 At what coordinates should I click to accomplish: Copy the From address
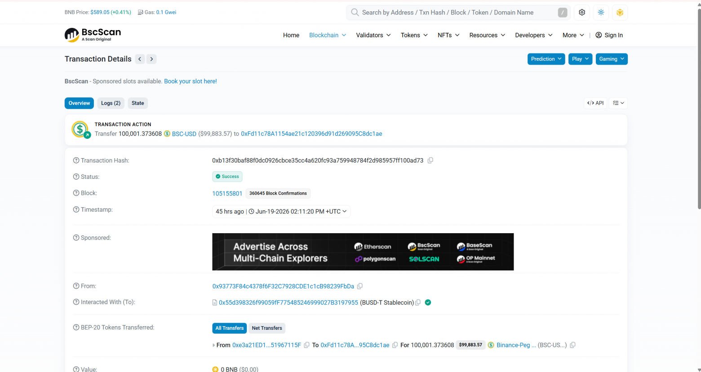(x=360, y=286)
